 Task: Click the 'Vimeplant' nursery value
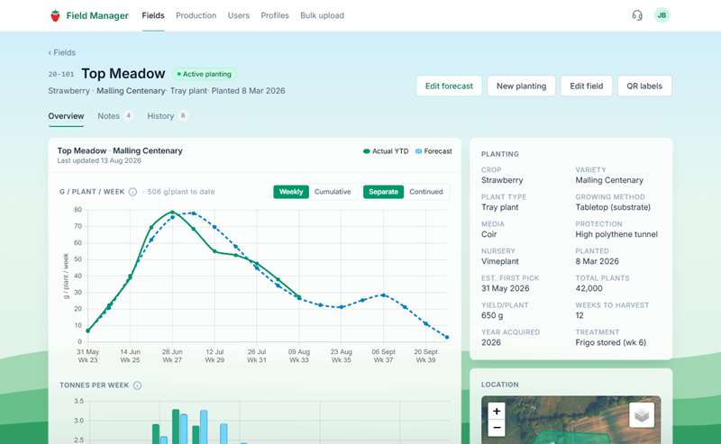[x=500, y=261]
